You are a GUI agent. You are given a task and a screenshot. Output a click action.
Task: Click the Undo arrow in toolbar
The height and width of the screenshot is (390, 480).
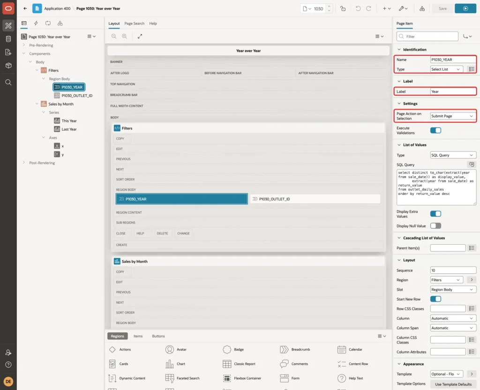(358, 8)
